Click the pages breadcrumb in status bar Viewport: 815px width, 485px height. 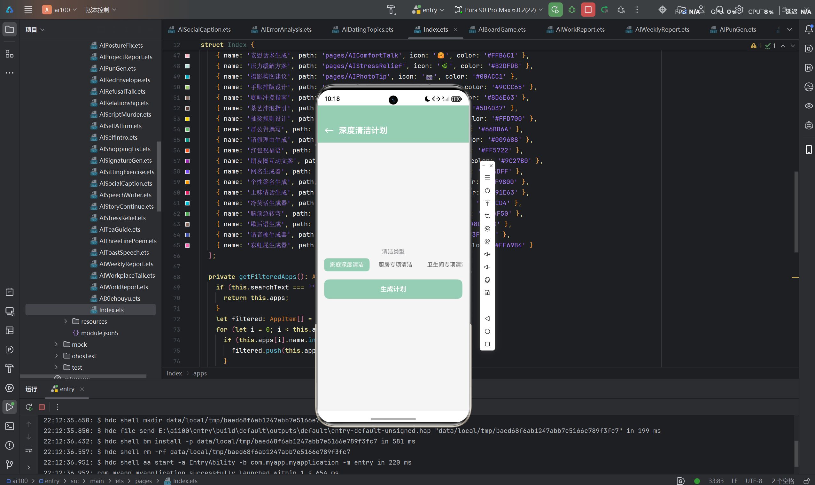tap(143, 481)
